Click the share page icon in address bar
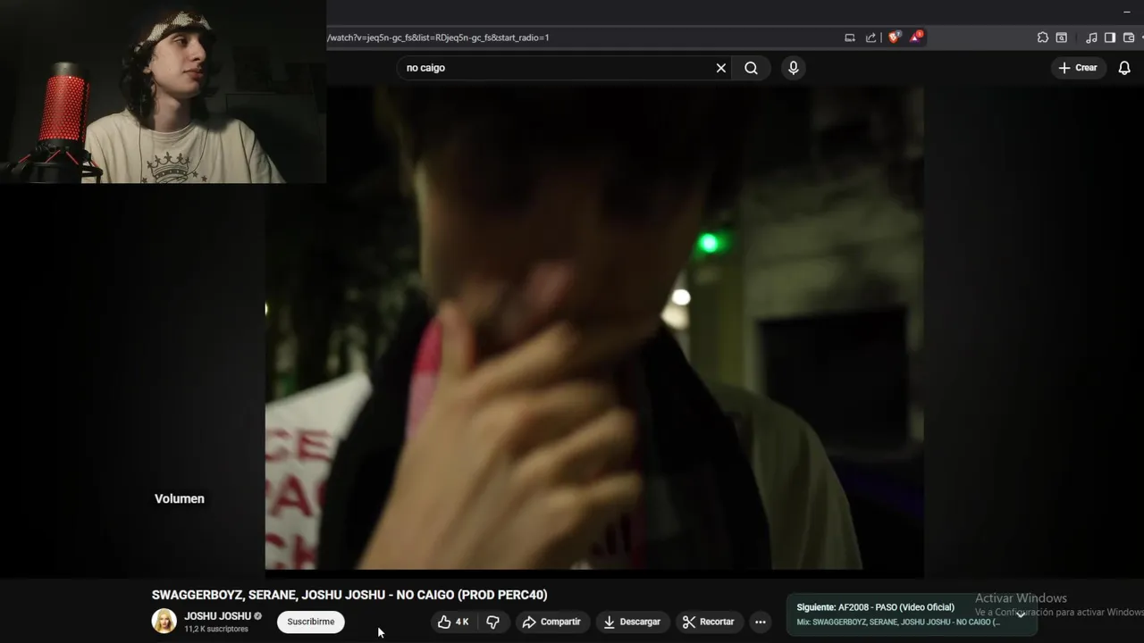 [871, 38]
